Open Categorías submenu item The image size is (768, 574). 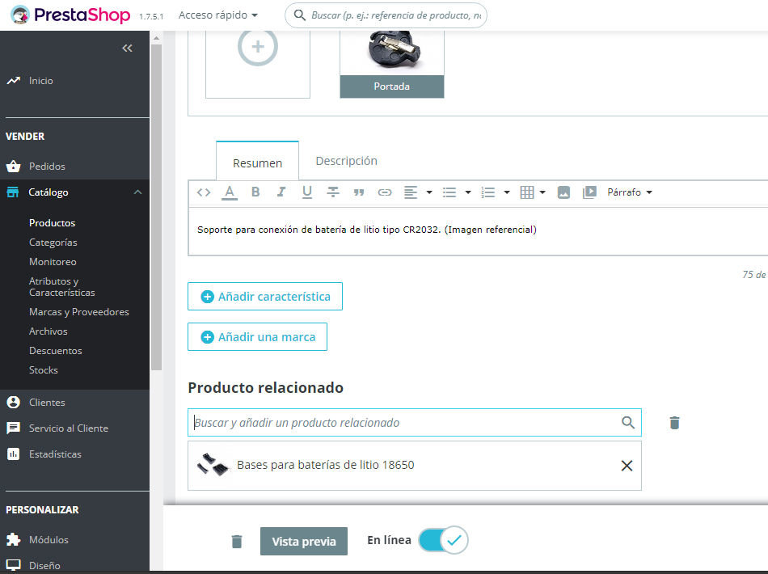pyautogui.click(x=53, y=243)
